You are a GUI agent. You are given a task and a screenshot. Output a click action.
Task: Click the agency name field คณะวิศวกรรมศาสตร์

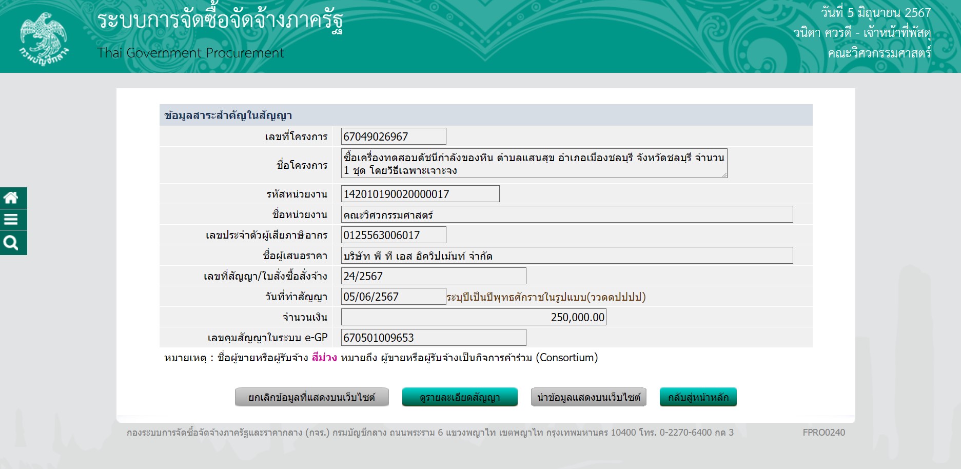pos(566,214)
